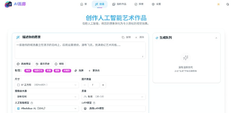Increase image count with plus button
241x113 pixels.
click(103, 85)
